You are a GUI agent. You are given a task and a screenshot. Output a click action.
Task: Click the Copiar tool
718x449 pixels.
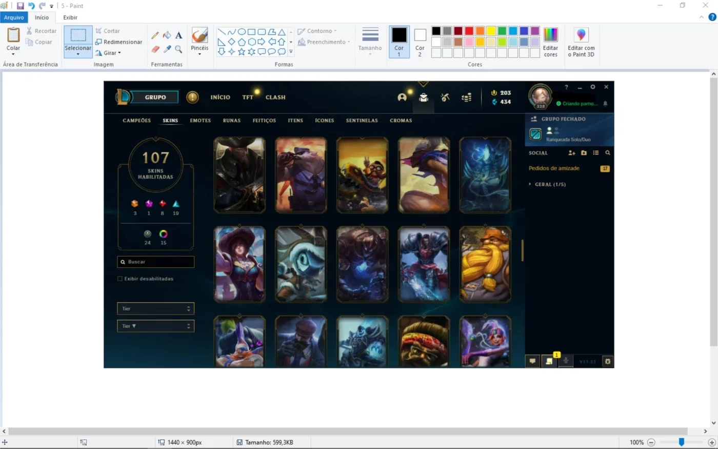[39, 42]
